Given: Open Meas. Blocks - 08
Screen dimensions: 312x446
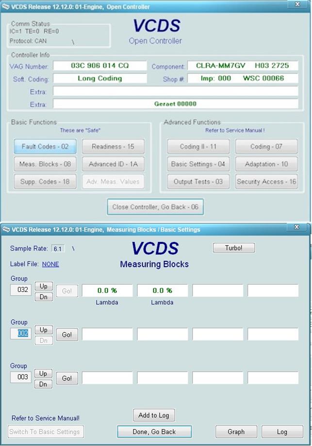Looking at the screenshot, I should (45, 164).
